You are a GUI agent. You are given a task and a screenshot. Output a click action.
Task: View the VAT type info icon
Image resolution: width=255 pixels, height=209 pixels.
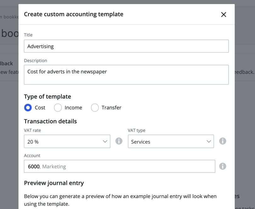[x=223, y=141]
